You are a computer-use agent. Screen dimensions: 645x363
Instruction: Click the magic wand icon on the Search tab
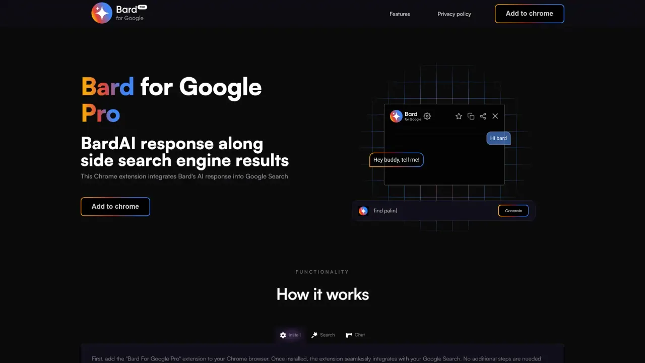click(314, 335)
